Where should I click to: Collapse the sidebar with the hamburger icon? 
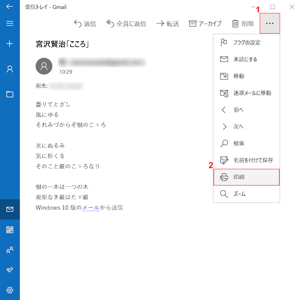tap(10, 23)
